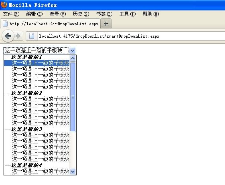The image size is (225, 185).
Task: Open the 历史(S) menu
Action: tap(81, 14)
